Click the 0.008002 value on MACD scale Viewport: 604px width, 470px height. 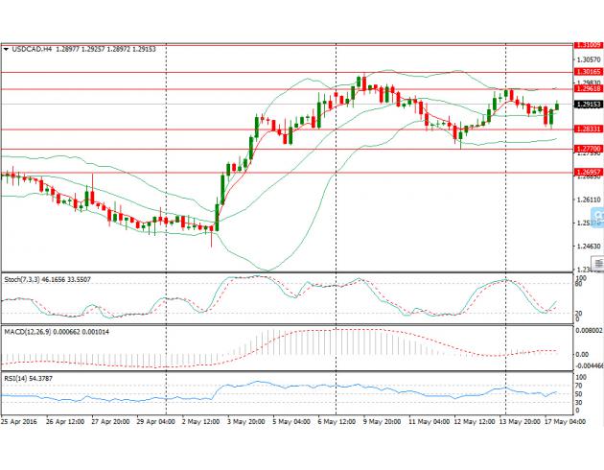[x=587, y=329]
